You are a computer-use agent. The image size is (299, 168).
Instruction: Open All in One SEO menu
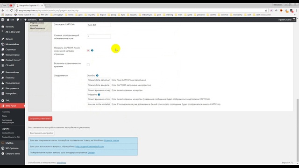(x=13, y=32)
